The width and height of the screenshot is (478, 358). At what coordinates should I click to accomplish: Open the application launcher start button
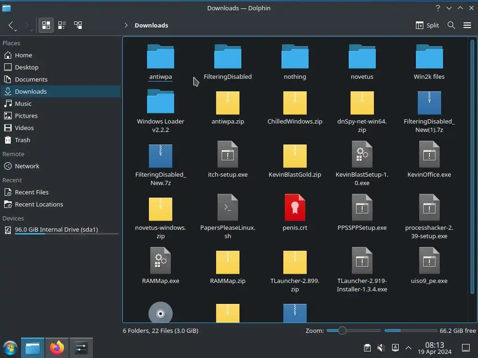pos(10,348)
